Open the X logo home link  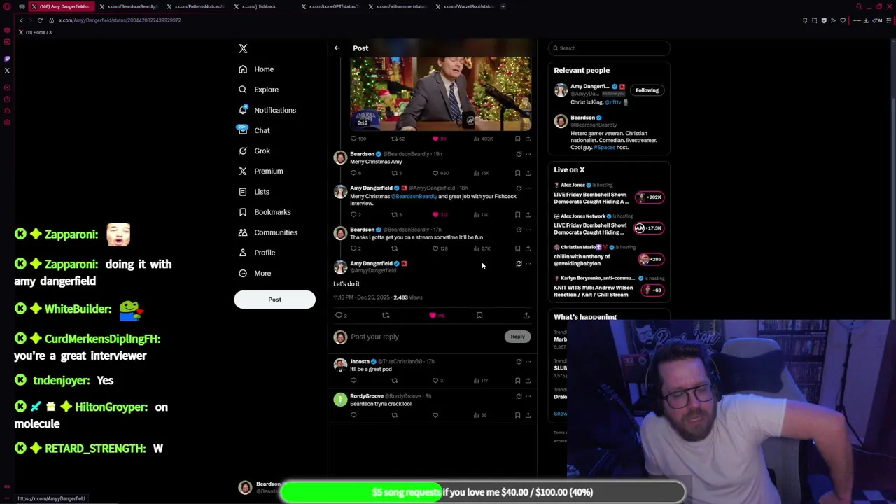pyautogui.click(x=243, y=48)
